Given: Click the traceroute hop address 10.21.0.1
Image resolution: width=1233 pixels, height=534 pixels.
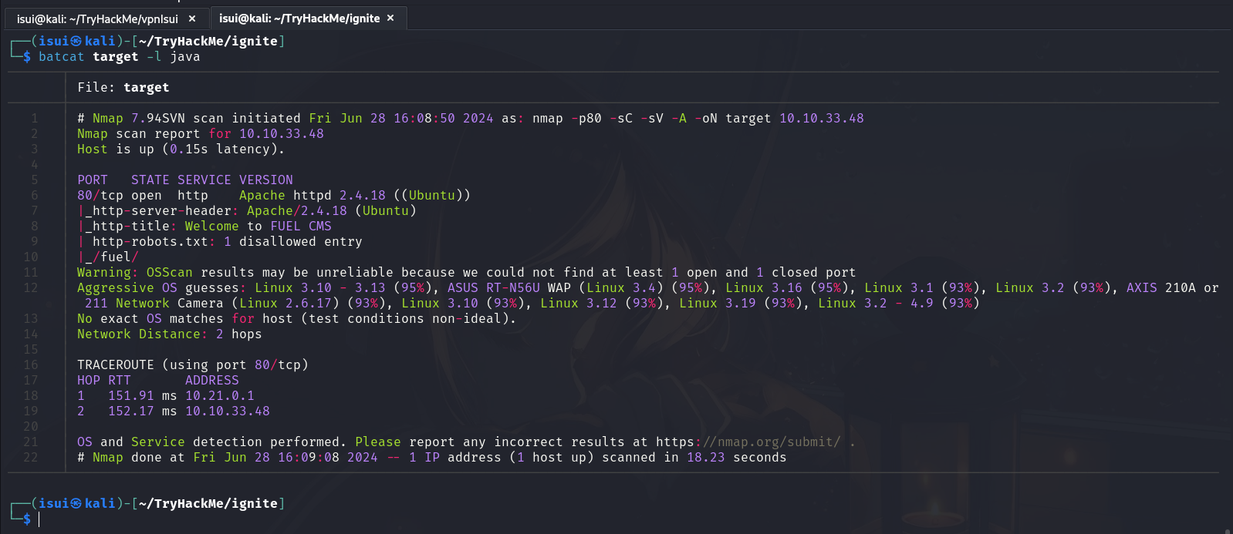Looking at the screenshot, I should tap(220, 396).
